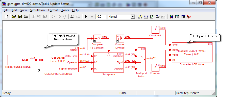This screenshot has width=240, height=97.
Task: Undo the last action in the toolbar
Action: coord(73,16)
